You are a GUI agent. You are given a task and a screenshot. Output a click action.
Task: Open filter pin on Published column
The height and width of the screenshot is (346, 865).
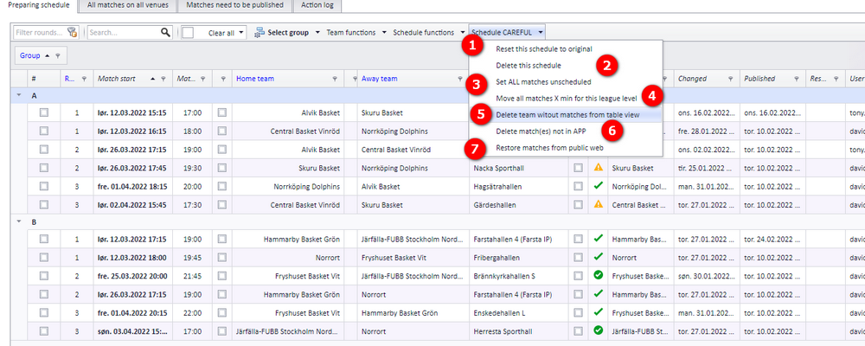tap(796, 79)
